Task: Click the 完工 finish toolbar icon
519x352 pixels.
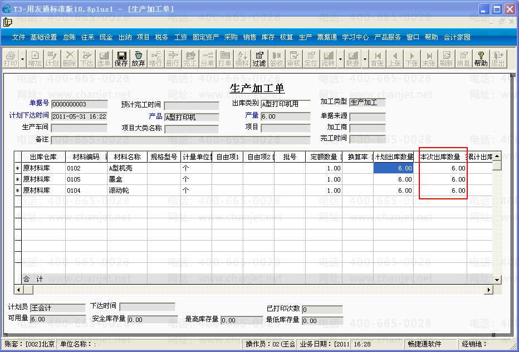Action: (x=190, y=58)
